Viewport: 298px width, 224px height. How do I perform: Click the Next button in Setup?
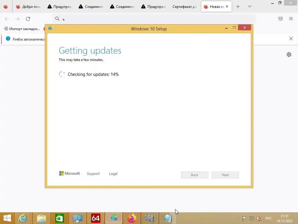[x=225, y=175]
